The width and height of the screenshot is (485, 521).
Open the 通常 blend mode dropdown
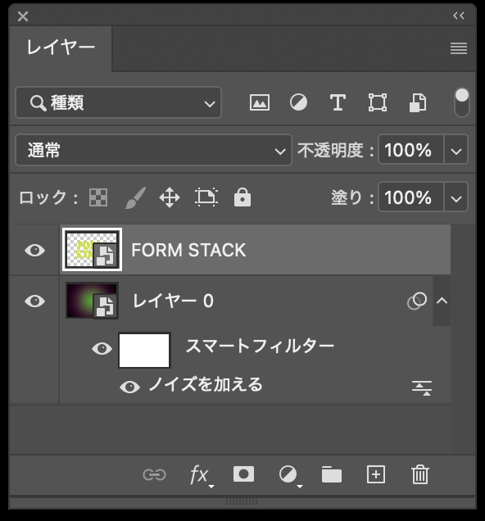point(153,150)
